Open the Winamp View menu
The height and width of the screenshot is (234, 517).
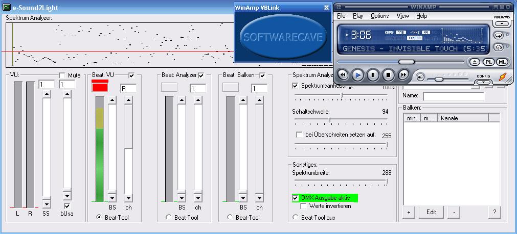coord(402,16)
